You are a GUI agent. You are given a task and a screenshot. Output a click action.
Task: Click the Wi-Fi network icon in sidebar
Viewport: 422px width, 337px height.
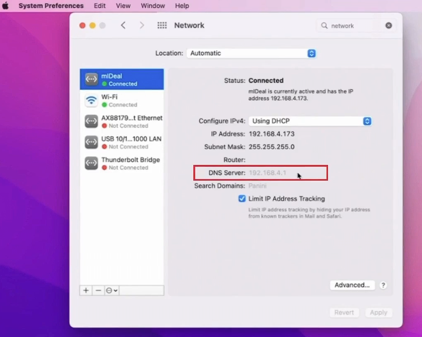click(91, 101)
